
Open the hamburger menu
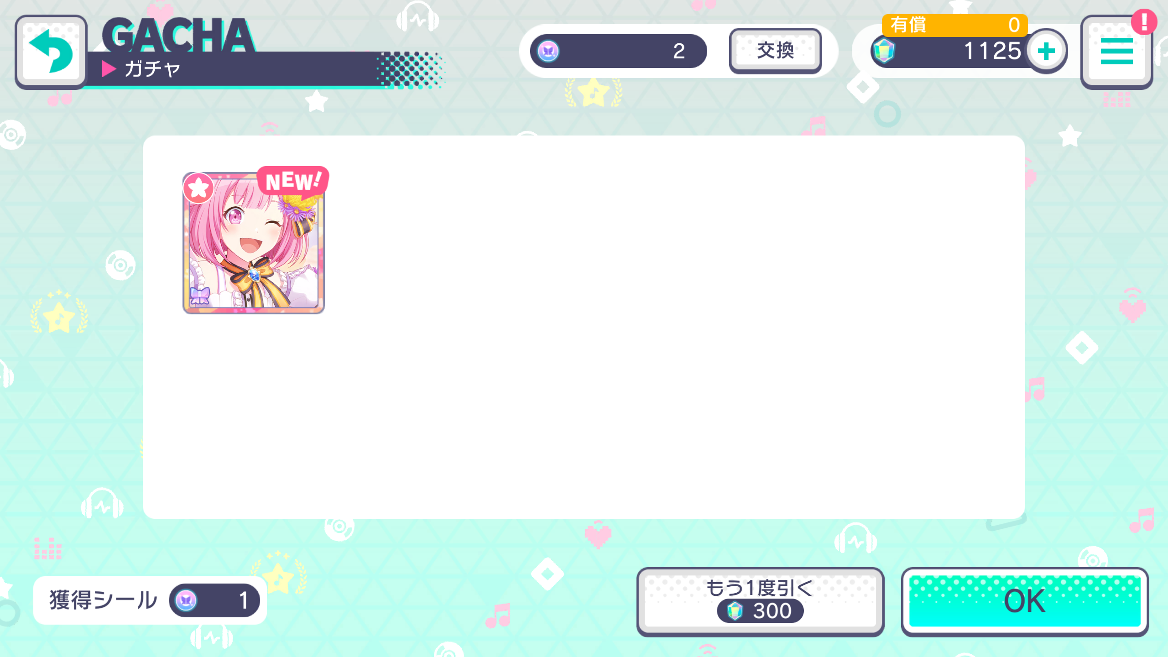[1116, 52]
